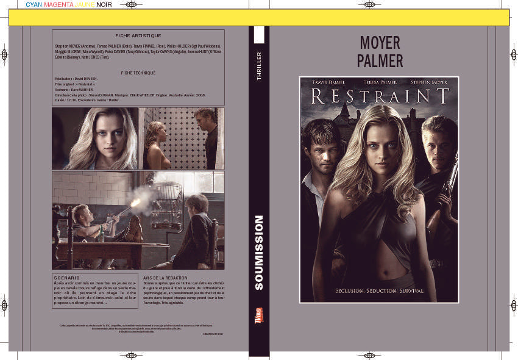Screen dimensions: 518x360
Task: Select the MAGENTA color label
Action: tap(59, 5)
